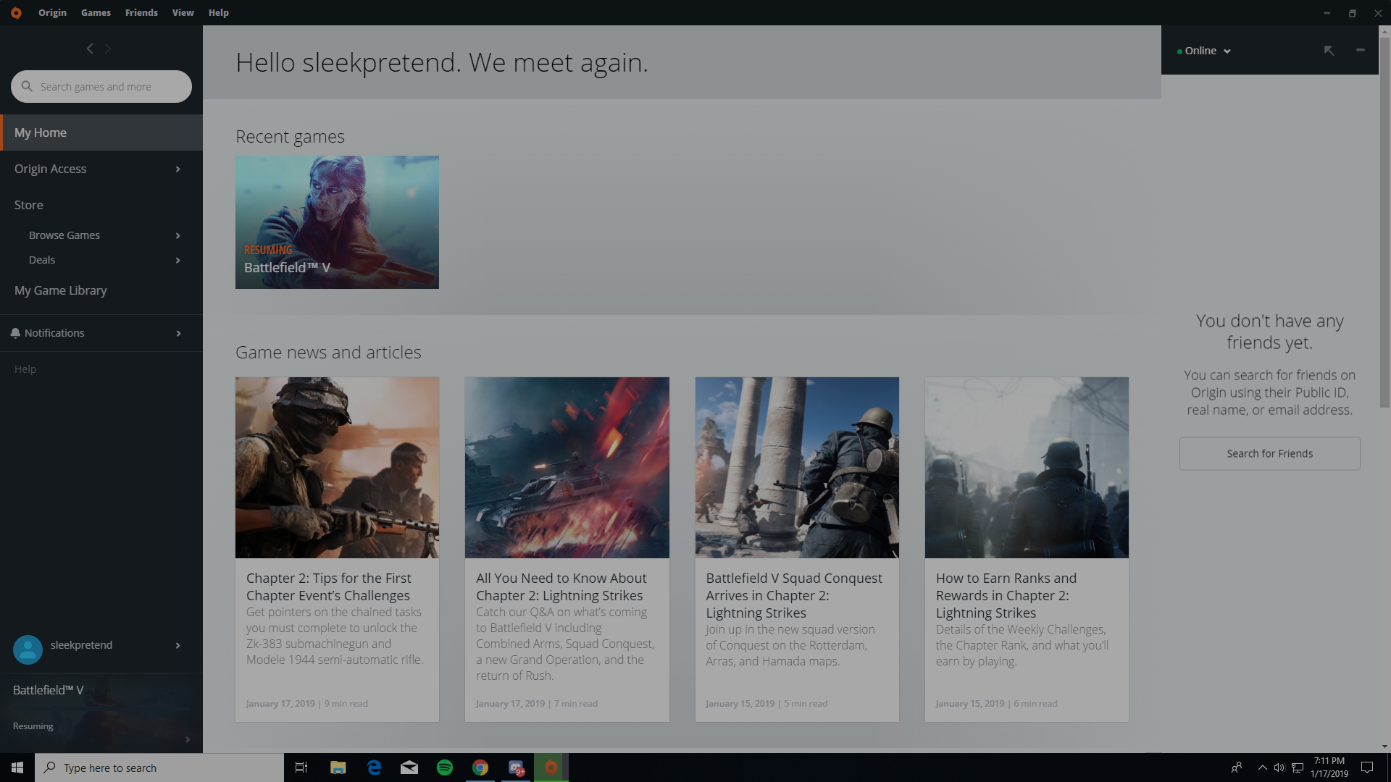Read All You Need to Know article
The image size is (1391, 782).
point(561,586)
